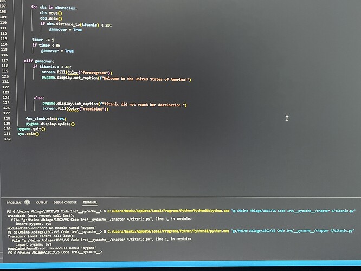
Task: Select line number 107 in the gutter
Action: (x=3, y=6)
